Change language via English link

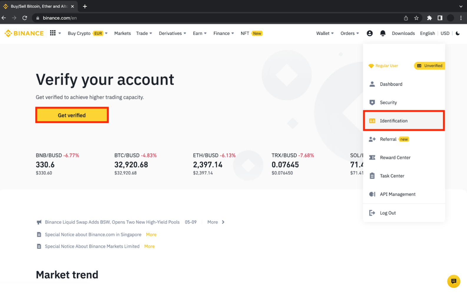[427, 33]
